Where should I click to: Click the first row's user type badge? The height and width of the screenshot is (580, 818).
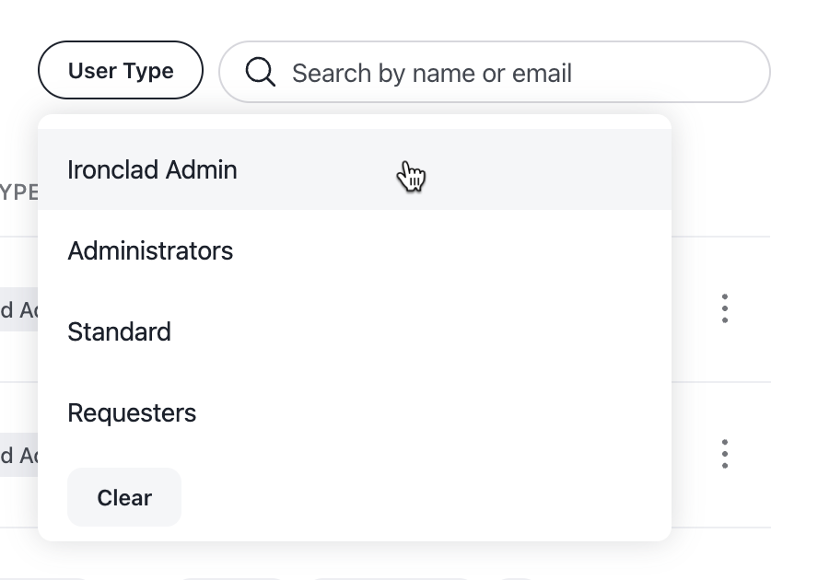(x=18, y=309)
